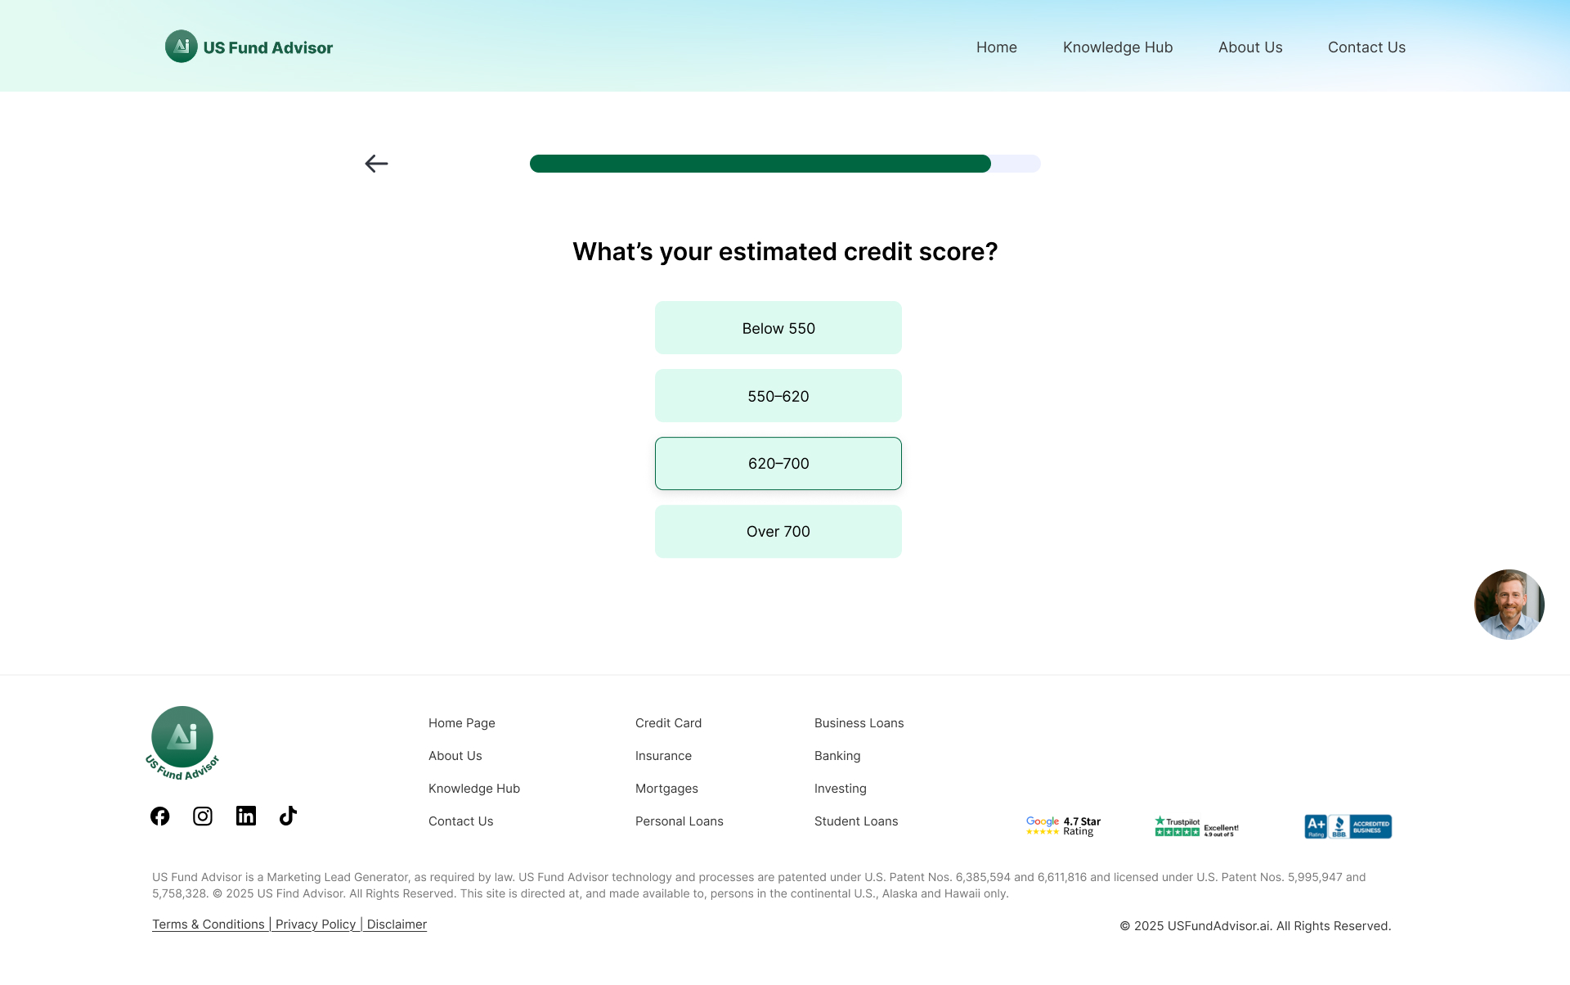The height and width of the screenshot is (985, 1570).
Task: Open the Personal Loans footer link
Action: point(679,821)
